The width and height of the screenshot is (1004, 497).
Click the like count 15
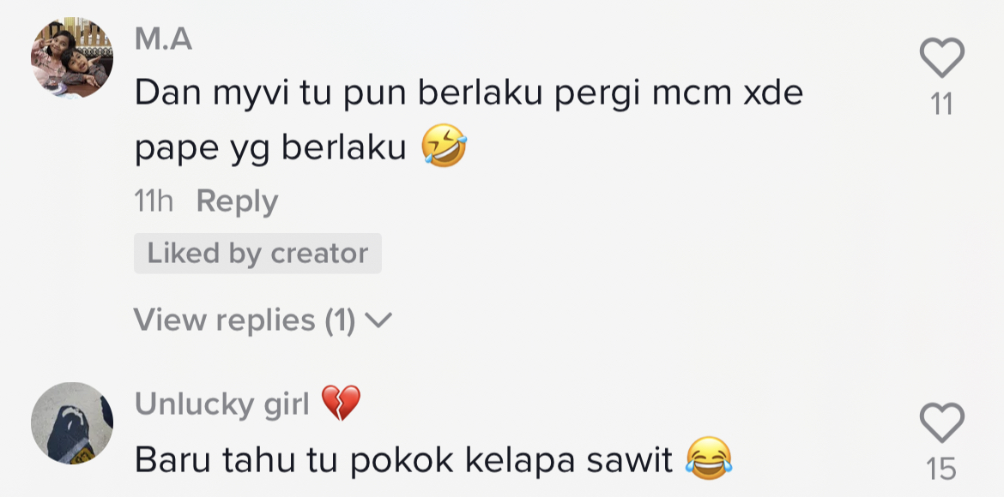(941, 469)
